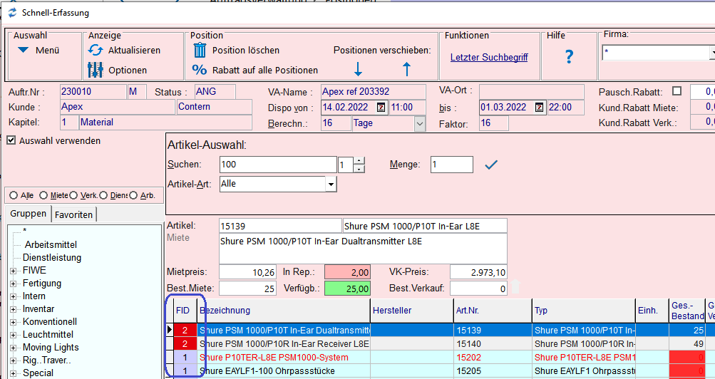The image size is (715, 379).
Task: Click the Position löschen trash icon
Action: [200, 50]
